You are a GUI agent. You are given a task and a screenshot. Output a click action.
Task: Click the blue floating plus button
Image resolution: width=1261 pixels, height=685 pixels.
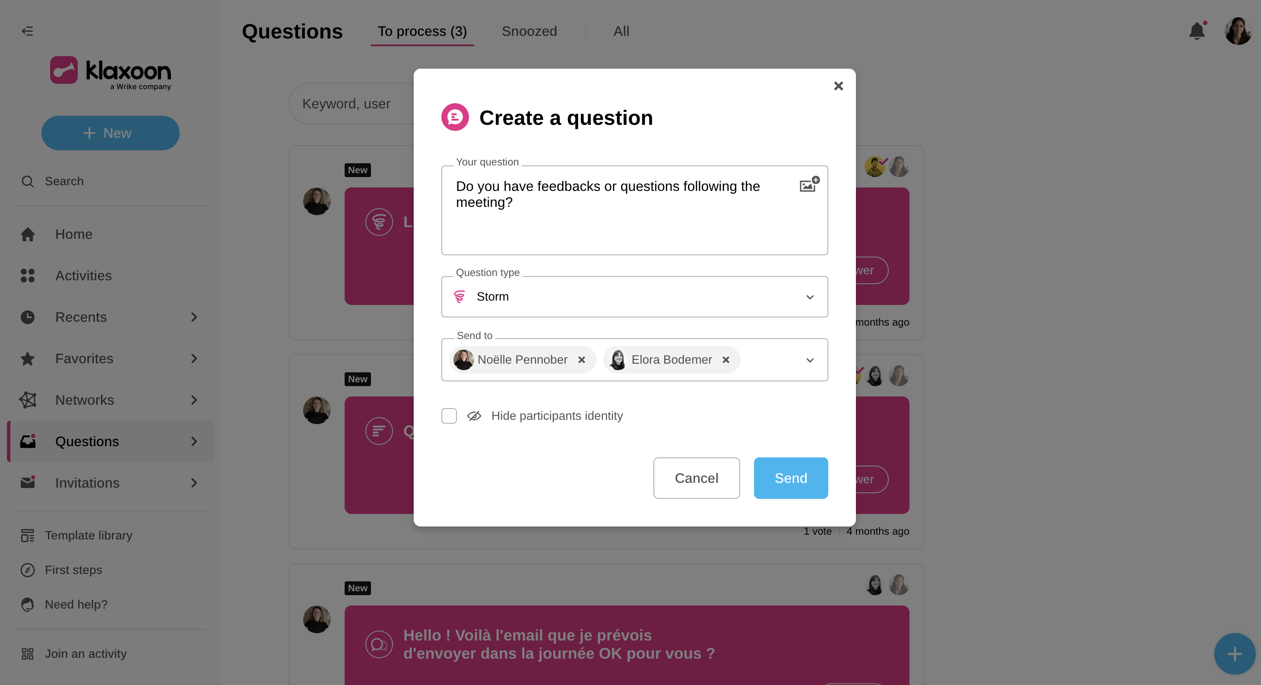(x=1234, y=653)
